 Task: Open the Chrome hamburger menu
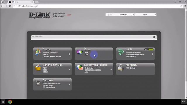(x=185, y=6)
